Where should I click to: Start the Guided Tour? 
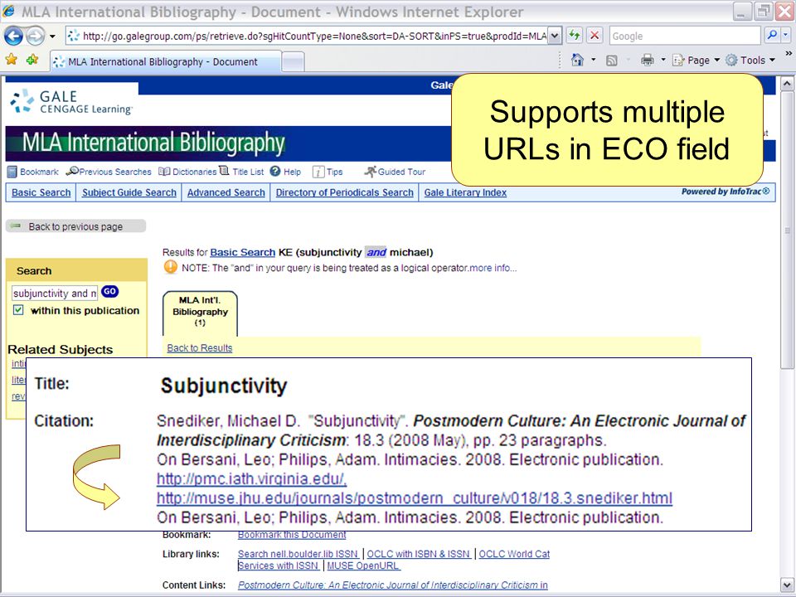pyautogui.click(x=395, y=172)
